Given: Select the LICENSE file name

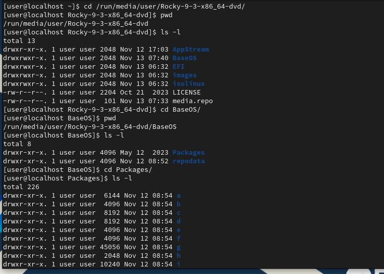Looking at the screenshot, I should [x=186, y=93].
